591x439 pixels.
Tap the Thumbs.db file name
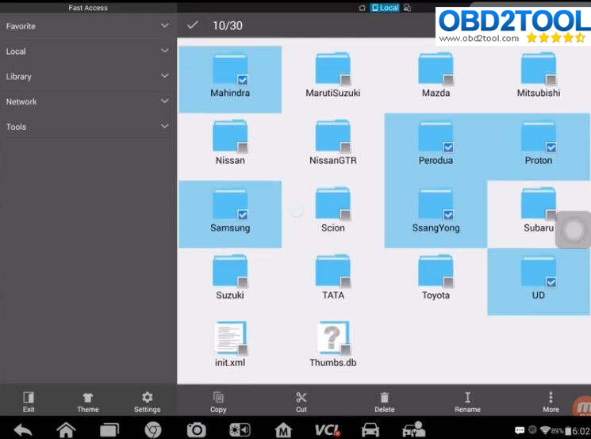333,363
